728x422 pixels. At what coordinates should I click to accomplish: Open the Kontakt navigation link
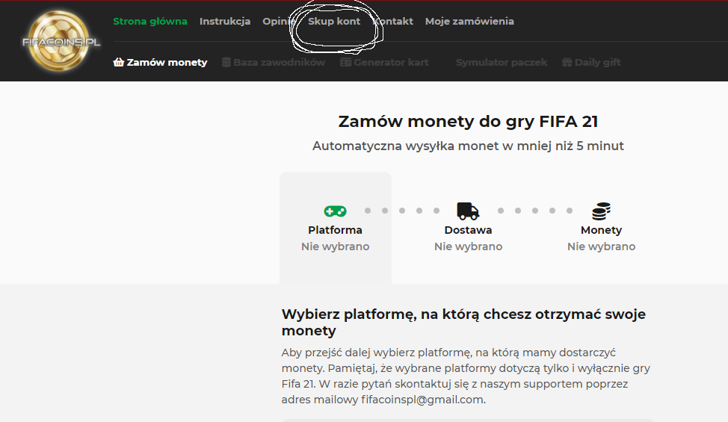[x=393, y=22]
